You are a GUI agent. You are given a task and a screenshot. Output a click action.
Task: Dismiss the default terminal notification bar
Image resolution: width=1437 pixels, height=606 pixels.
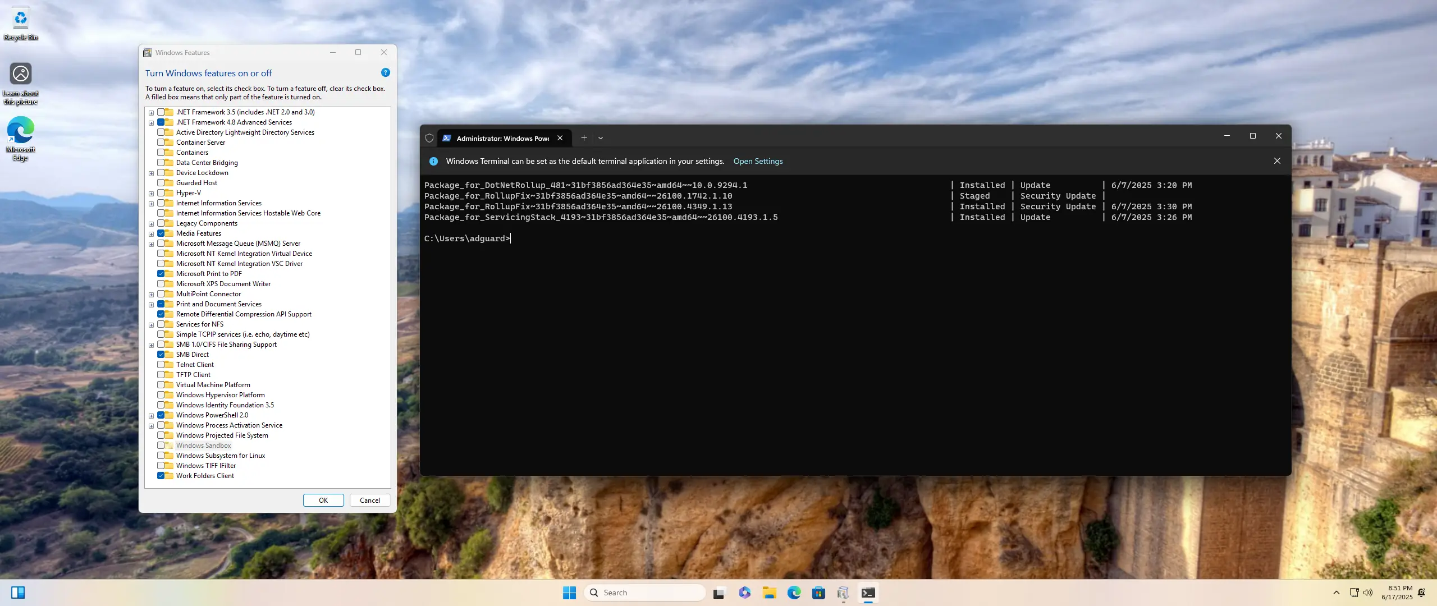(1277, 161)
